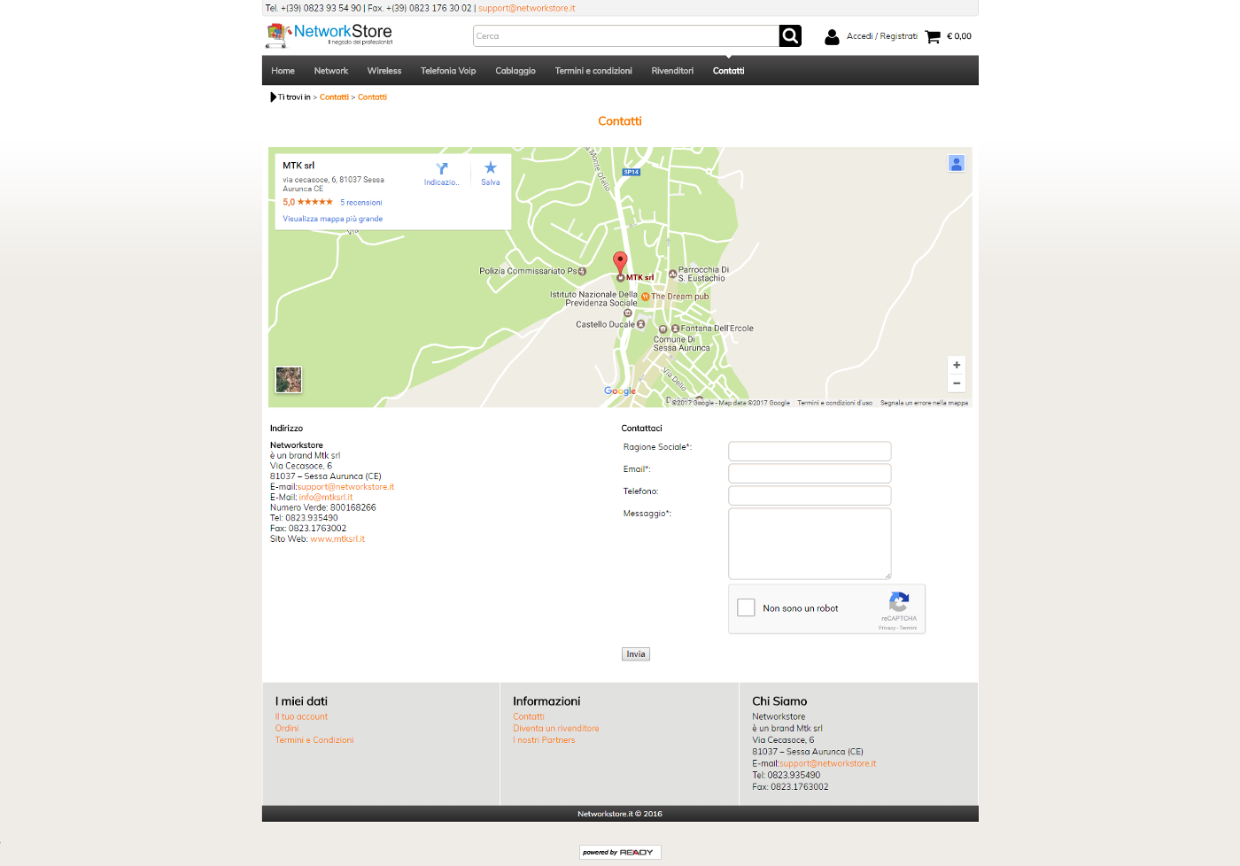This screenshot has height=866, width=1240.
Task: Click the Ragione Sociale input field
Action: pyautogui.click(x=810, y=451)
